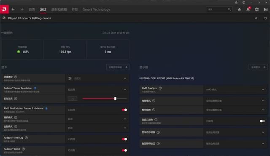Open the 性能 tab
The width and height of the screenshot is (270, 156).
[75, 9]
